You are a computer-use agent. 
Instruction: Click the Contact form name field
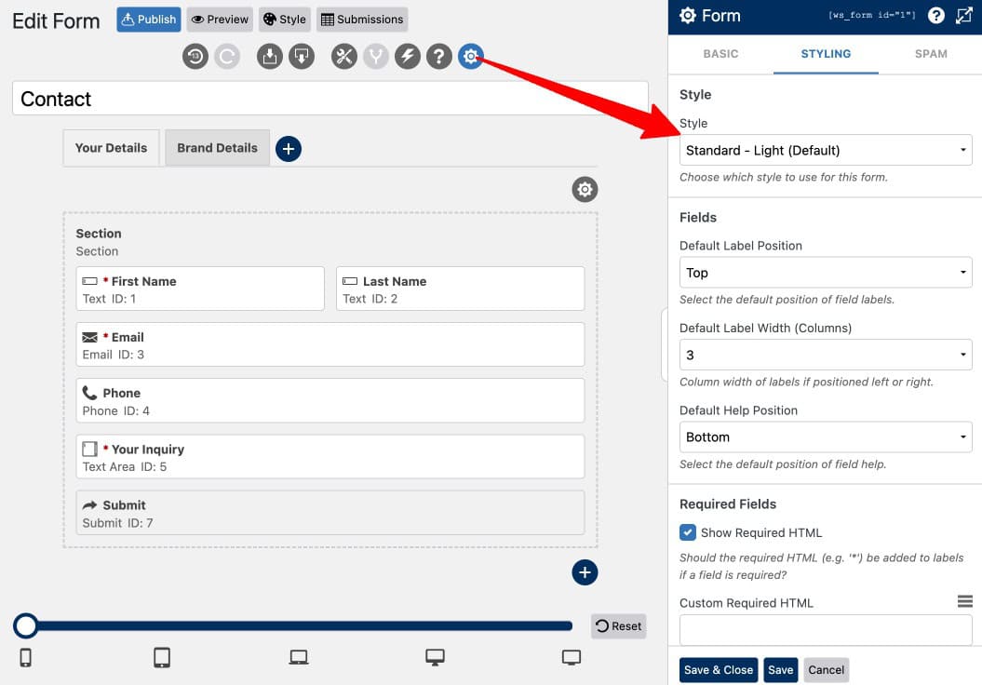point(330,99)
